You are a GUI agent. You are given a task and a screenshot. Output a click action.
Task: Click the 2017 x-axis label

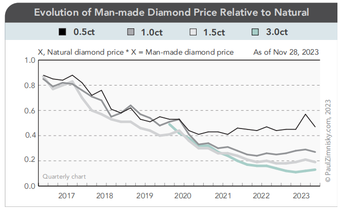(66, 196)
